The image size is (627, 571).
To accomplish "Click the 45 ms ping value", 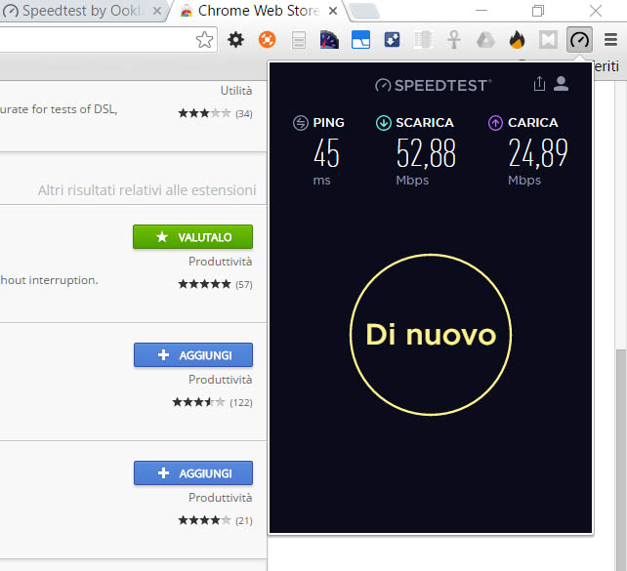I will [326, 153].
